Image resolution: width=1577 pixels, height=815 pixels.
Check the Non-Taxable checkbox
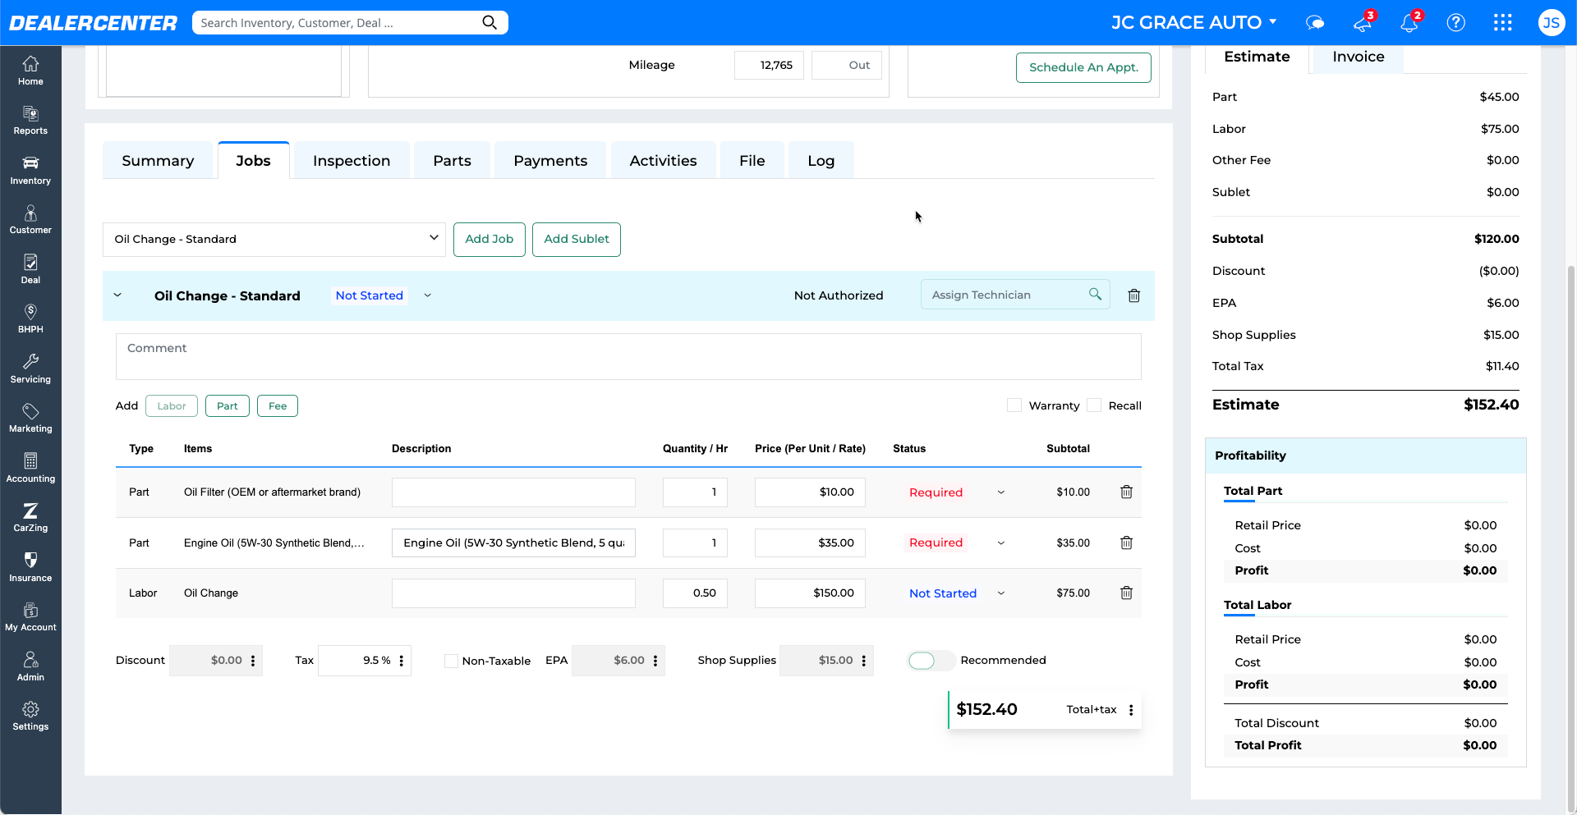click(451, 661)
